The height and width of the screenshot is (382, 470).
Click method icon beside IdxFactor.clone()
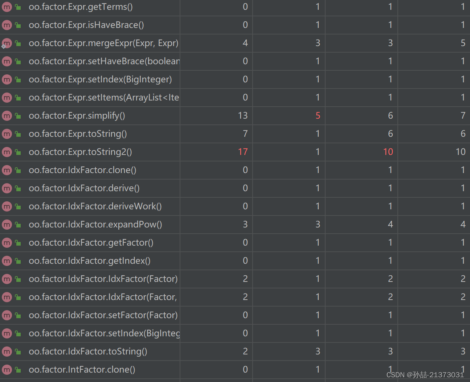7,170
